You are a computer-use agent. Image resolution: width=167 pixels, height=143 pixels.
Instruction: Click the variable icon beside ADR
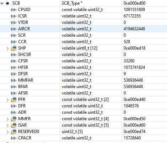[x=14, y=112]
